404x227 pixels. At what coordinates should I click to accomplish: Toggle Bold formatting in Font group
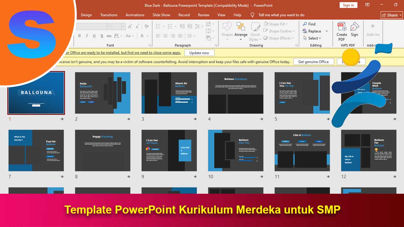79,36
